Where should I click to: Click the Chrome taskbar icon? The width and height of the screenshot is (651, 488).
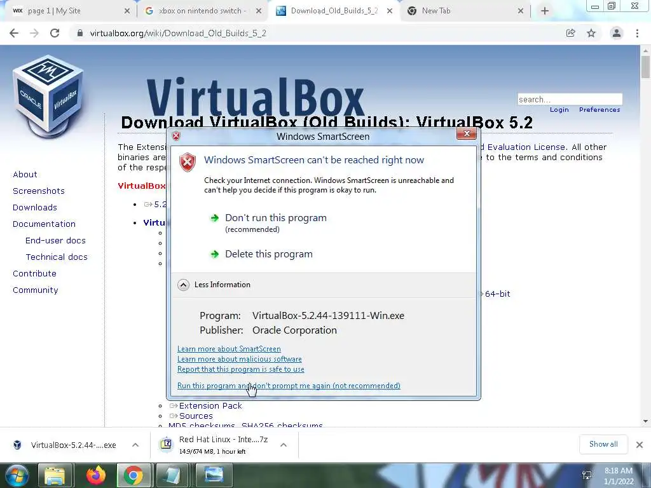coord(134,475)
